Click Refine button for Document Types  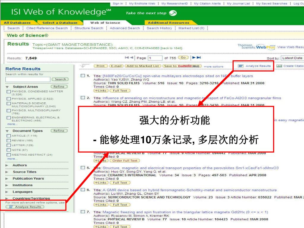[x=59, y=131]
